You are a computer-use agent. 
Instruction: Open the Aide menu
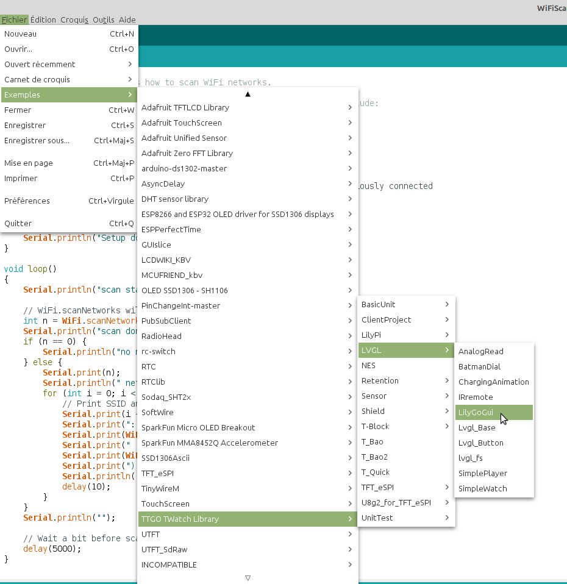coord(127,20)
